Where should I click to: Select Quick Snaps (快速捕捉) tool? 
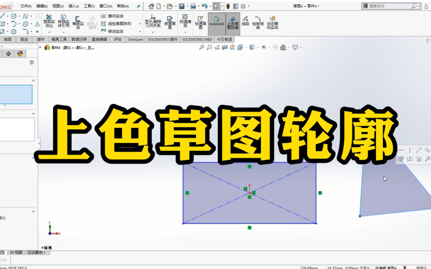click(x=185, y=21)
